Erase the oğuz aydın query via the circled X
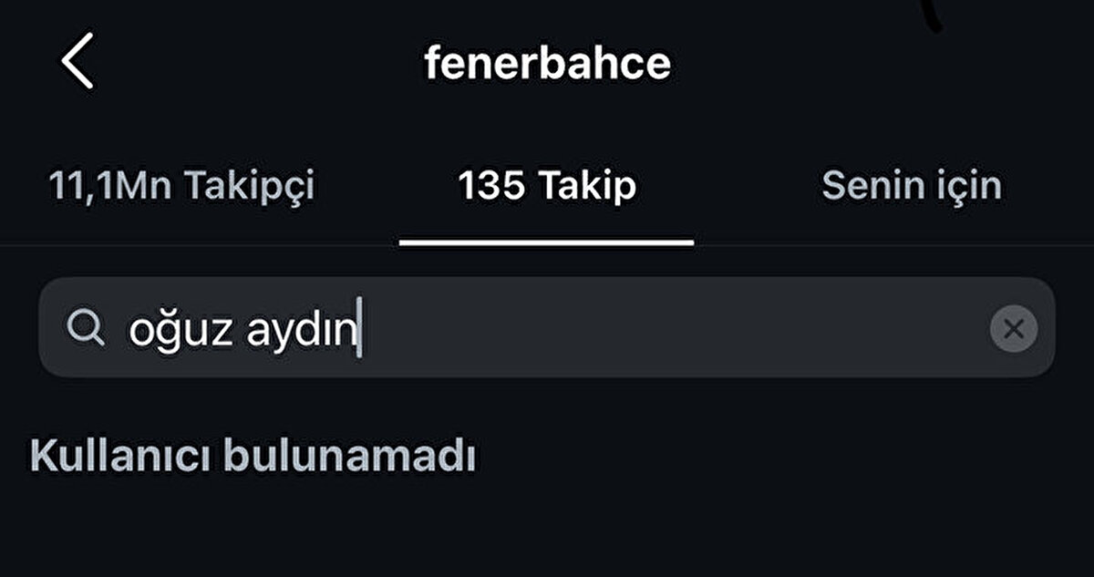This screenshot has width=1094, height=577. click(1013, 329)
